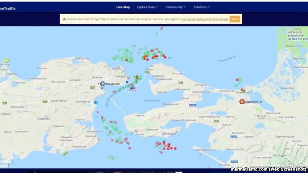308x173 pixels.
Task: Click the MarineTraffic logo
Action: point(8,9)
